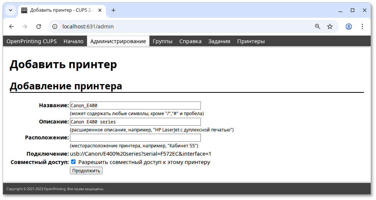Click the Copyright OpenPrinting footer text
376x200 pixels.
(x=55, y=189)
